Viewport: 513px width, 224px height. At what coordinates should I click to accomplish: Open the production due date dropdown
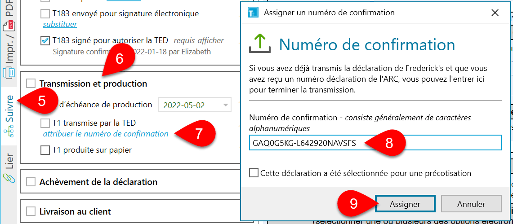click(x=225, y=105)
